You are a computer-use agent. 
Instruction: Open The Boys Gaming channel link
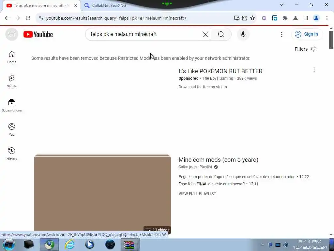[218, 78]
